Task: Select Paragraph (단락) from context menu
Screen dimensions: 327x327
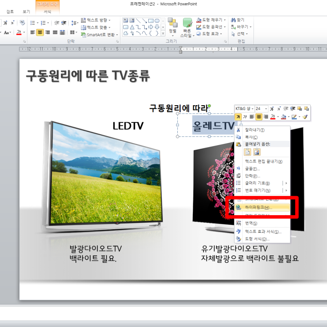Action: point(262,176)
